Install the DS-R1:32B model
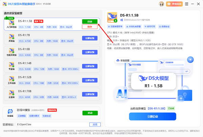This screenshot has height=137, width=203. click(x=90, y=80)
